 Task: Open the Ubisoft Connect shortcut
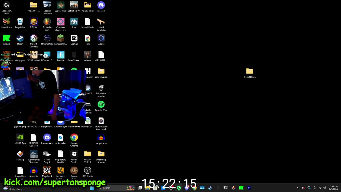(34, 41)
